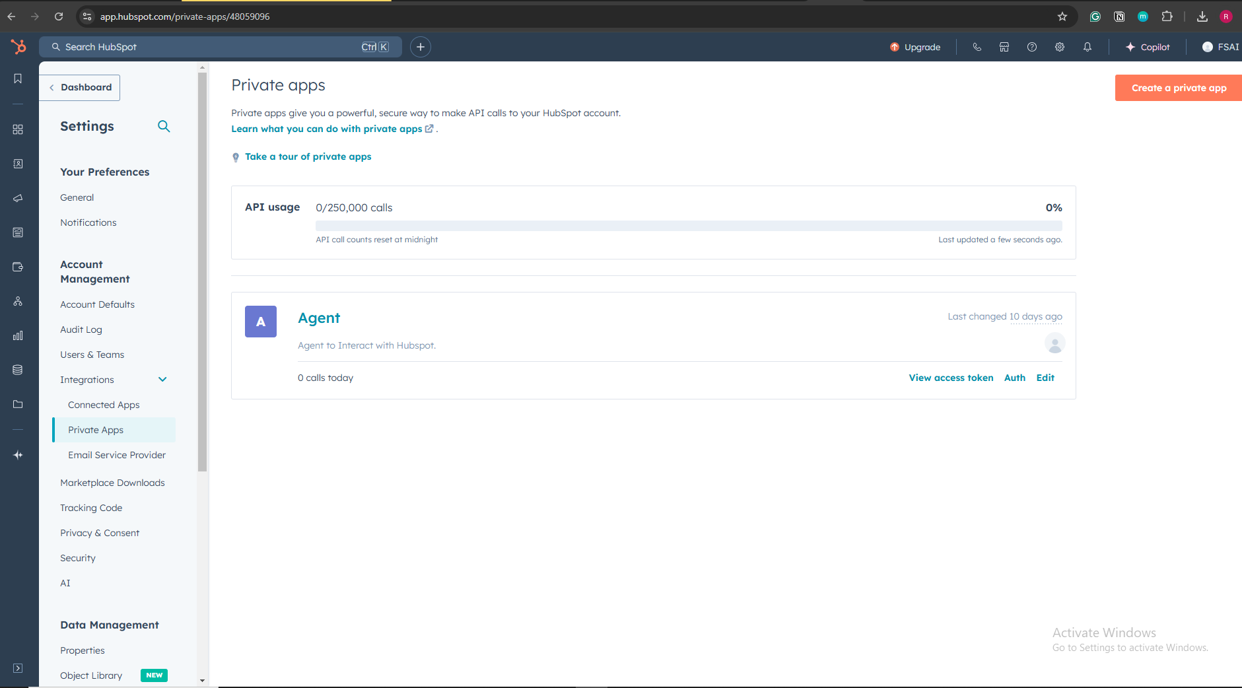Open Auth settings for Agent app
Screen dimensions: 1242x688
(1015, 378)
